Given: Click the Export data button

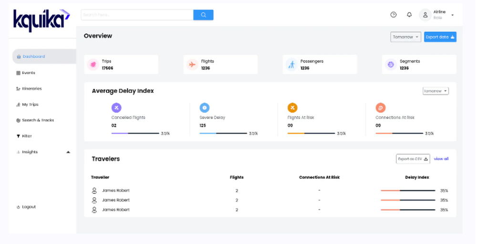Looking at the screenshot, I should pyautogui.click(x=440, y=37).
